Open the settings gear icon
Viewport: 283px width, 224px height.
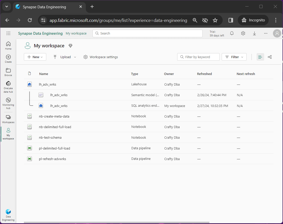pyautogui.click(x=243, y=33)
